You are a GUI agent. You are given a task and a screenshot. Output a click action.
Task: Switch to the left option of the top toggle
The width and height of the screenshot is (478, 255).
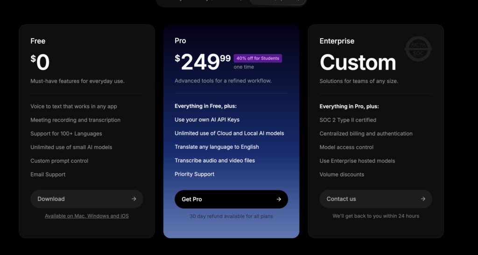pyautogui.click(x=203, y=1)
